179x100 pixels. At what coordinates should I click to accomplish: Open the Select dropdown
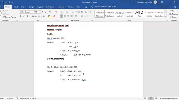[174, 17]
